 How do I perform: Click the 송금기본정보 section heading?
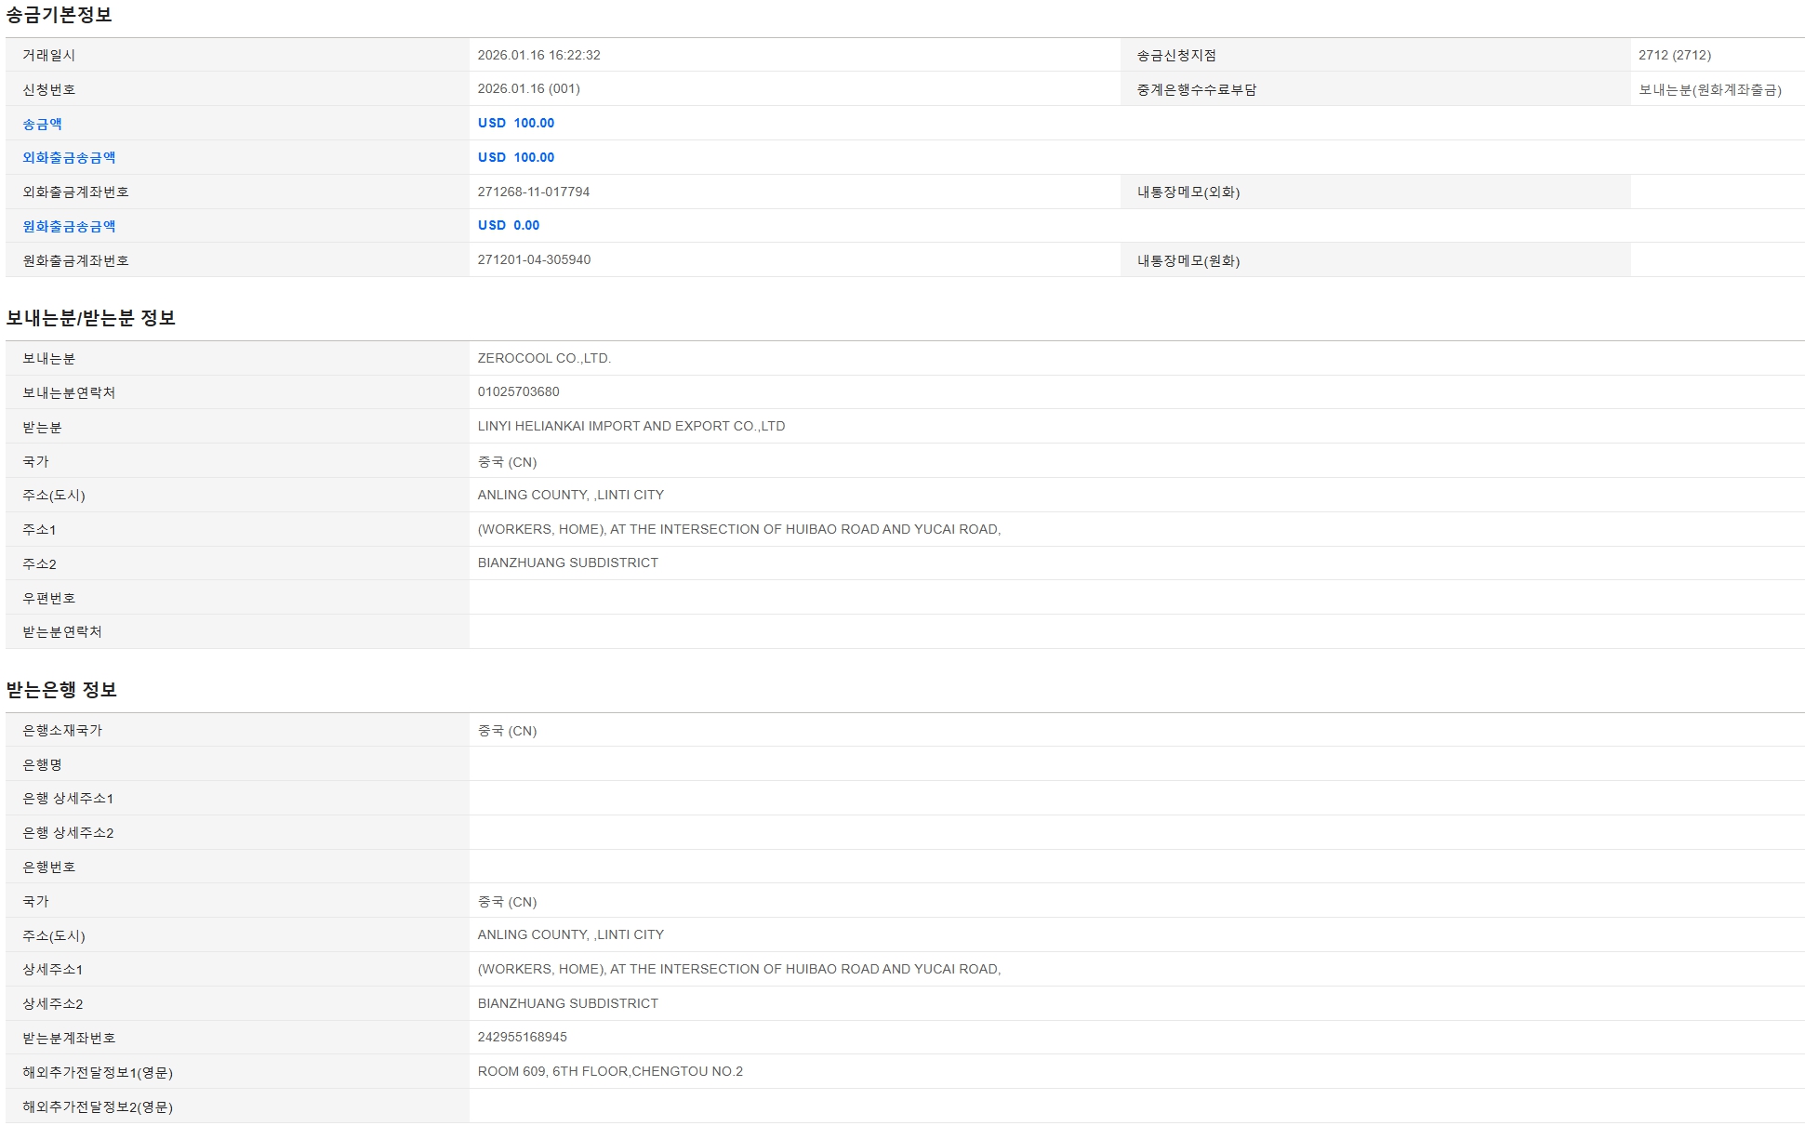tap(59, 15)
